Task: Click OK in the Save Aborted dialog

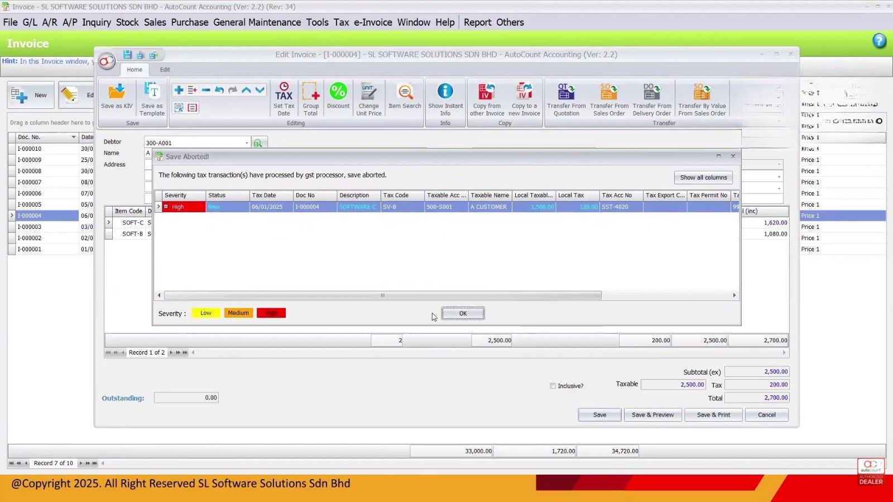Action: point(463,313)
